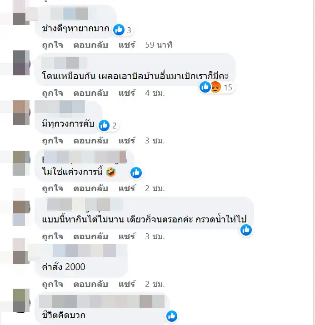Click like reaction beside ไม่ใช่แค่วงการนี้ comment
Image resolution: width=315 pixels, height=325 pixels.
tap(136, 172)
